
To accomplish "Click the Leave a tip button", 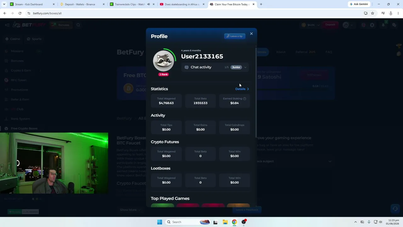I will [235, 36].
